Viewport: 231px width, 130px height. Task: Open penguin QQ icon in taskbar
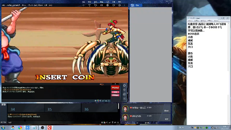[13, 127]
